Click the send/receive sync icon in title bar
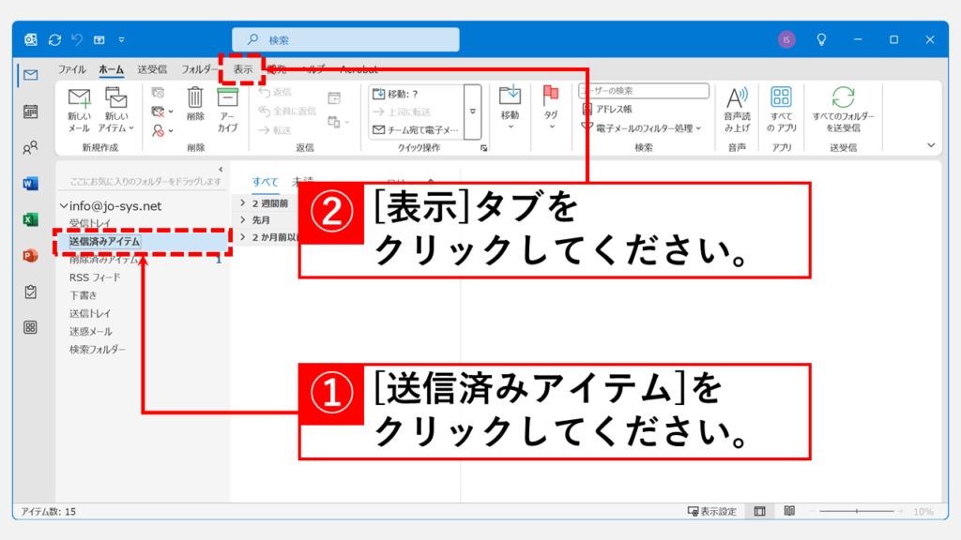961x540 pixels. point(54,39)
